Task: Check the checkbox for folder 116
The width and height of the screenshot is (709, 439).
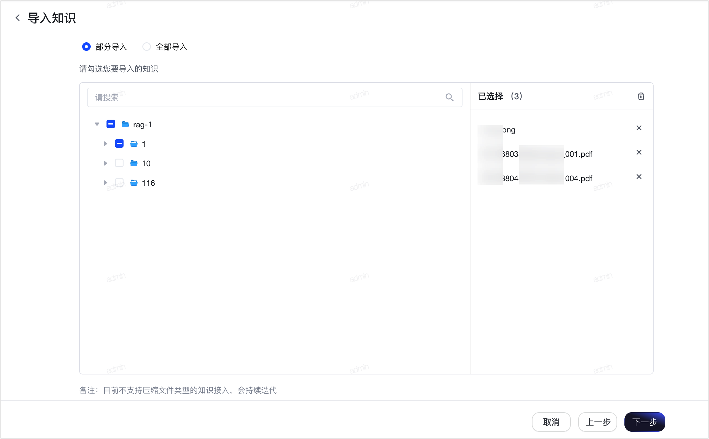Action: pyautogui.click(x=119, y=183)
